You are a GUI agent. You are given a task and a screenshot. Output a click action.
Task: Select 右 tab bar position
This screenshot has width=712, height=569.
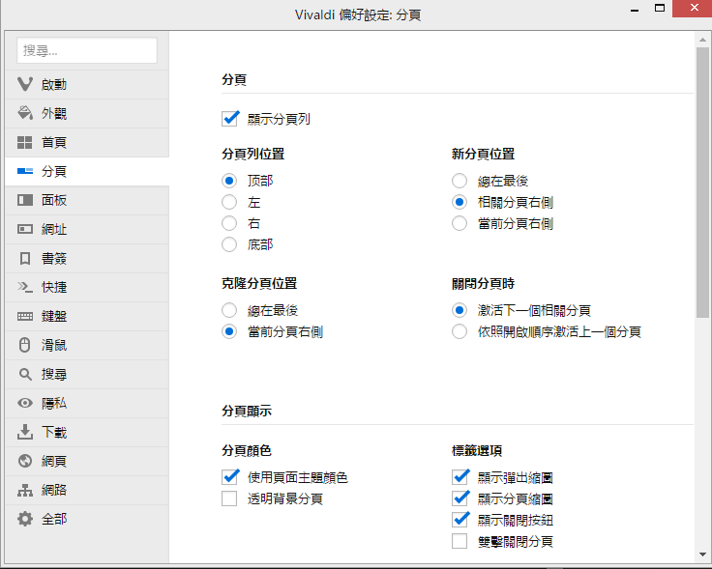(x=229, y=223)
